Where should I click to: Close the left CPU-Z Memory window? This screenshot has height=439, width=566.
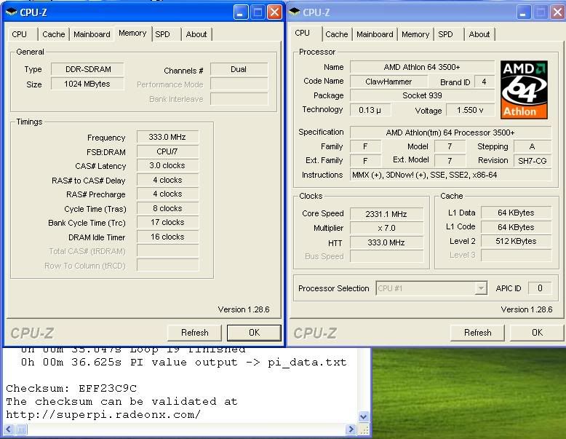tap(274, 12)
